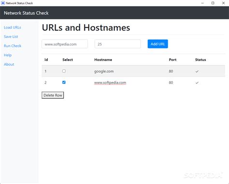Click the status checkmark for www.softpedia.com
This screenshot has width=229, height=184.
point(197,83)
